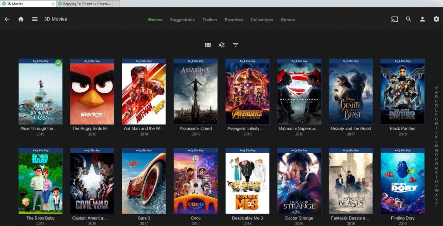Switch to the Favorites tab
Image resolution: width=443 pixels, height=226 pixels.
[x=234, y=20]
